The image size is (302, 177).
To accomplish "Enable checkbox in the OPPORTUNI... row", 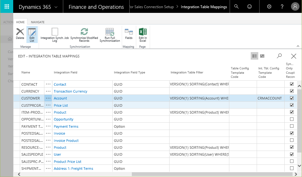I will 292,119.
